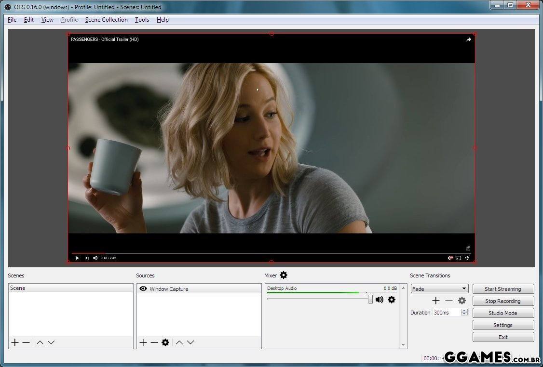Click the Desktop Audio volume slider handle
The image size is (543, 367).
[x=370, y=300]
